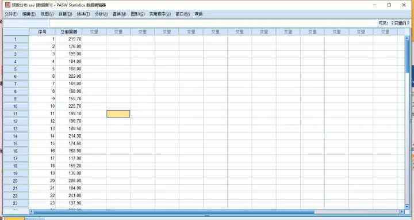Click the 总胆固醇 cell showing 168.90
414x220 pixels.
(69, 151)
